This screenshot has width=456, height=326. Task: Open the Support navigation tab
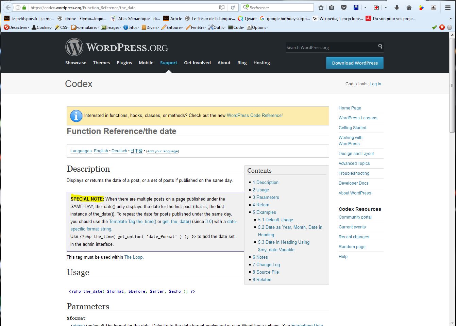pos(169,63)
